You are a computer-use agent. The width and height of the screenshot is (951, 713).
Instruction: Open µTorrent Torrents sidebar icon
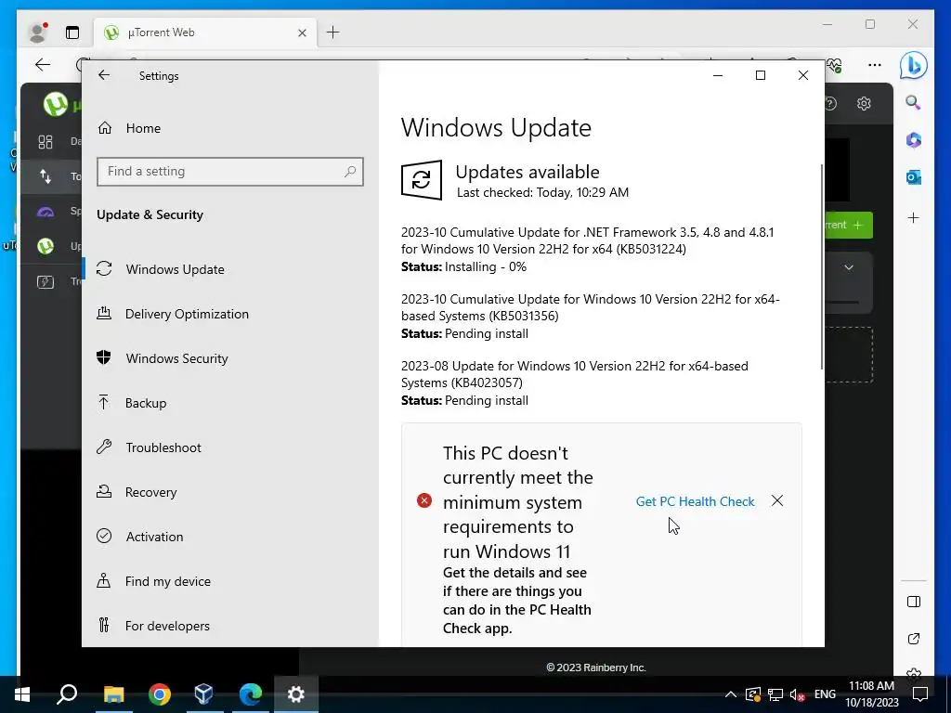point(46,176)
